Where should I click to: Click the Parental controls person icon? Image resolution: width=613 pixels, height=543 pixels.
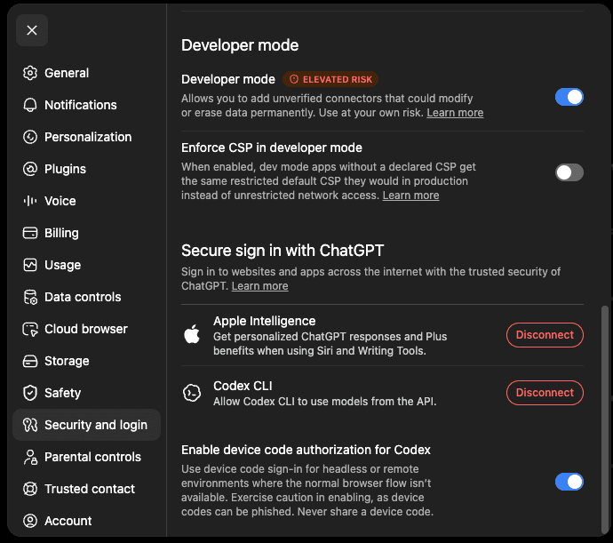coord(30,457)
